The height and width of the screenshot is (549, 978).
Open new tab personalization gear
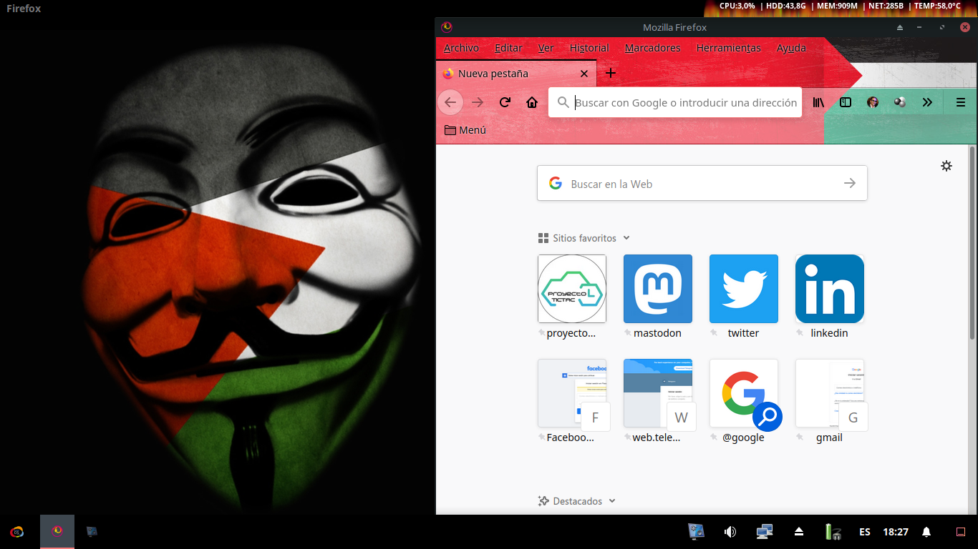pyautogui.click(x=946, y=166)
